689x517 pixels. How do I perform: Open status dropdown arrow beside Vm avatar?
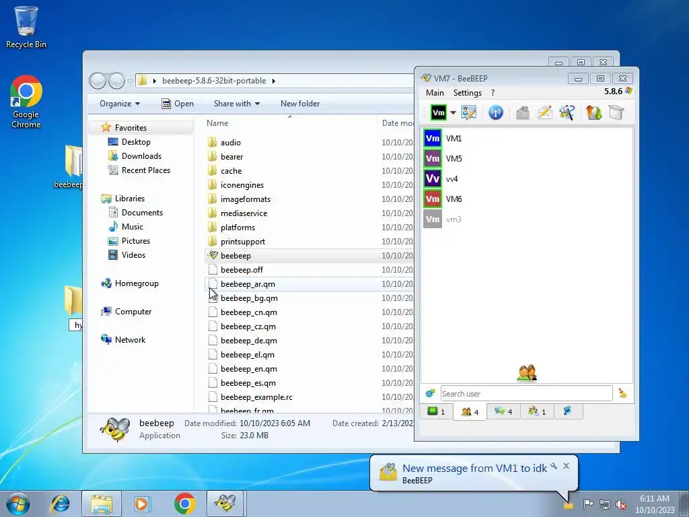pos(453,112)
